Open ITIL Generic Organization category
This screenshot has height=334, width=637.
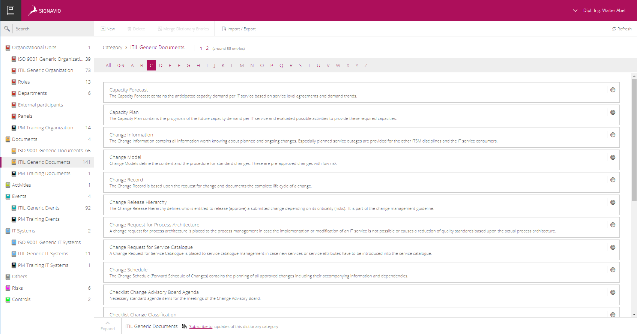47,70
